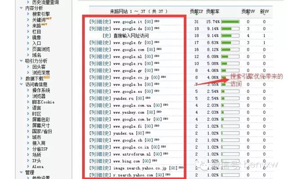Click the www.google.fi referrer text
The image size is (287, 179).
(x=127, y=126)
